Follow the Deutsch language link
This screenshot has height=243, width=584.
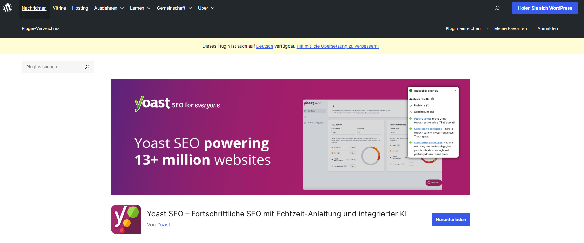point(264,46)
